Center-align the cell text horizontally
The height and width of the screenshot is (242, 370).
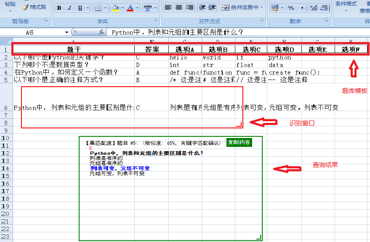point(179,8)
